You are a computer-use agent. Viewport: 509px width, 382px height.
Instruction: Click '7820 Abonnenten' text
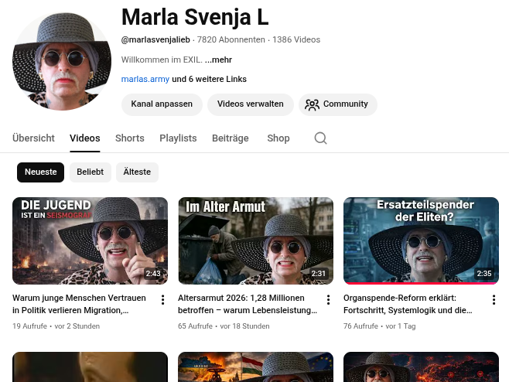pyautogui.click(x=231, y=40)
